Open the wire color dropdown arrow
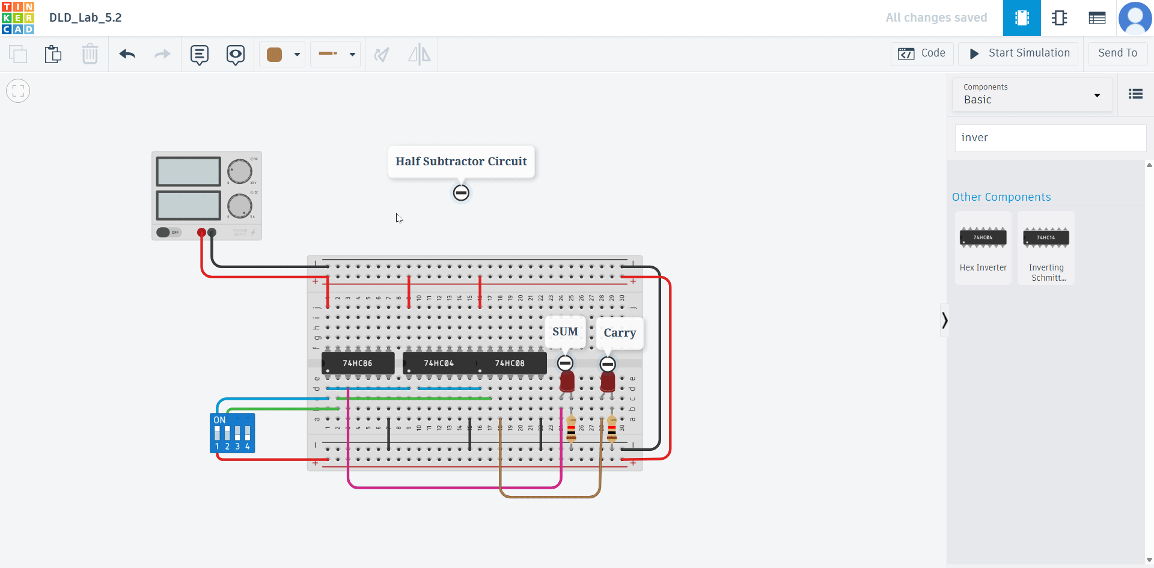 (297, 55)
